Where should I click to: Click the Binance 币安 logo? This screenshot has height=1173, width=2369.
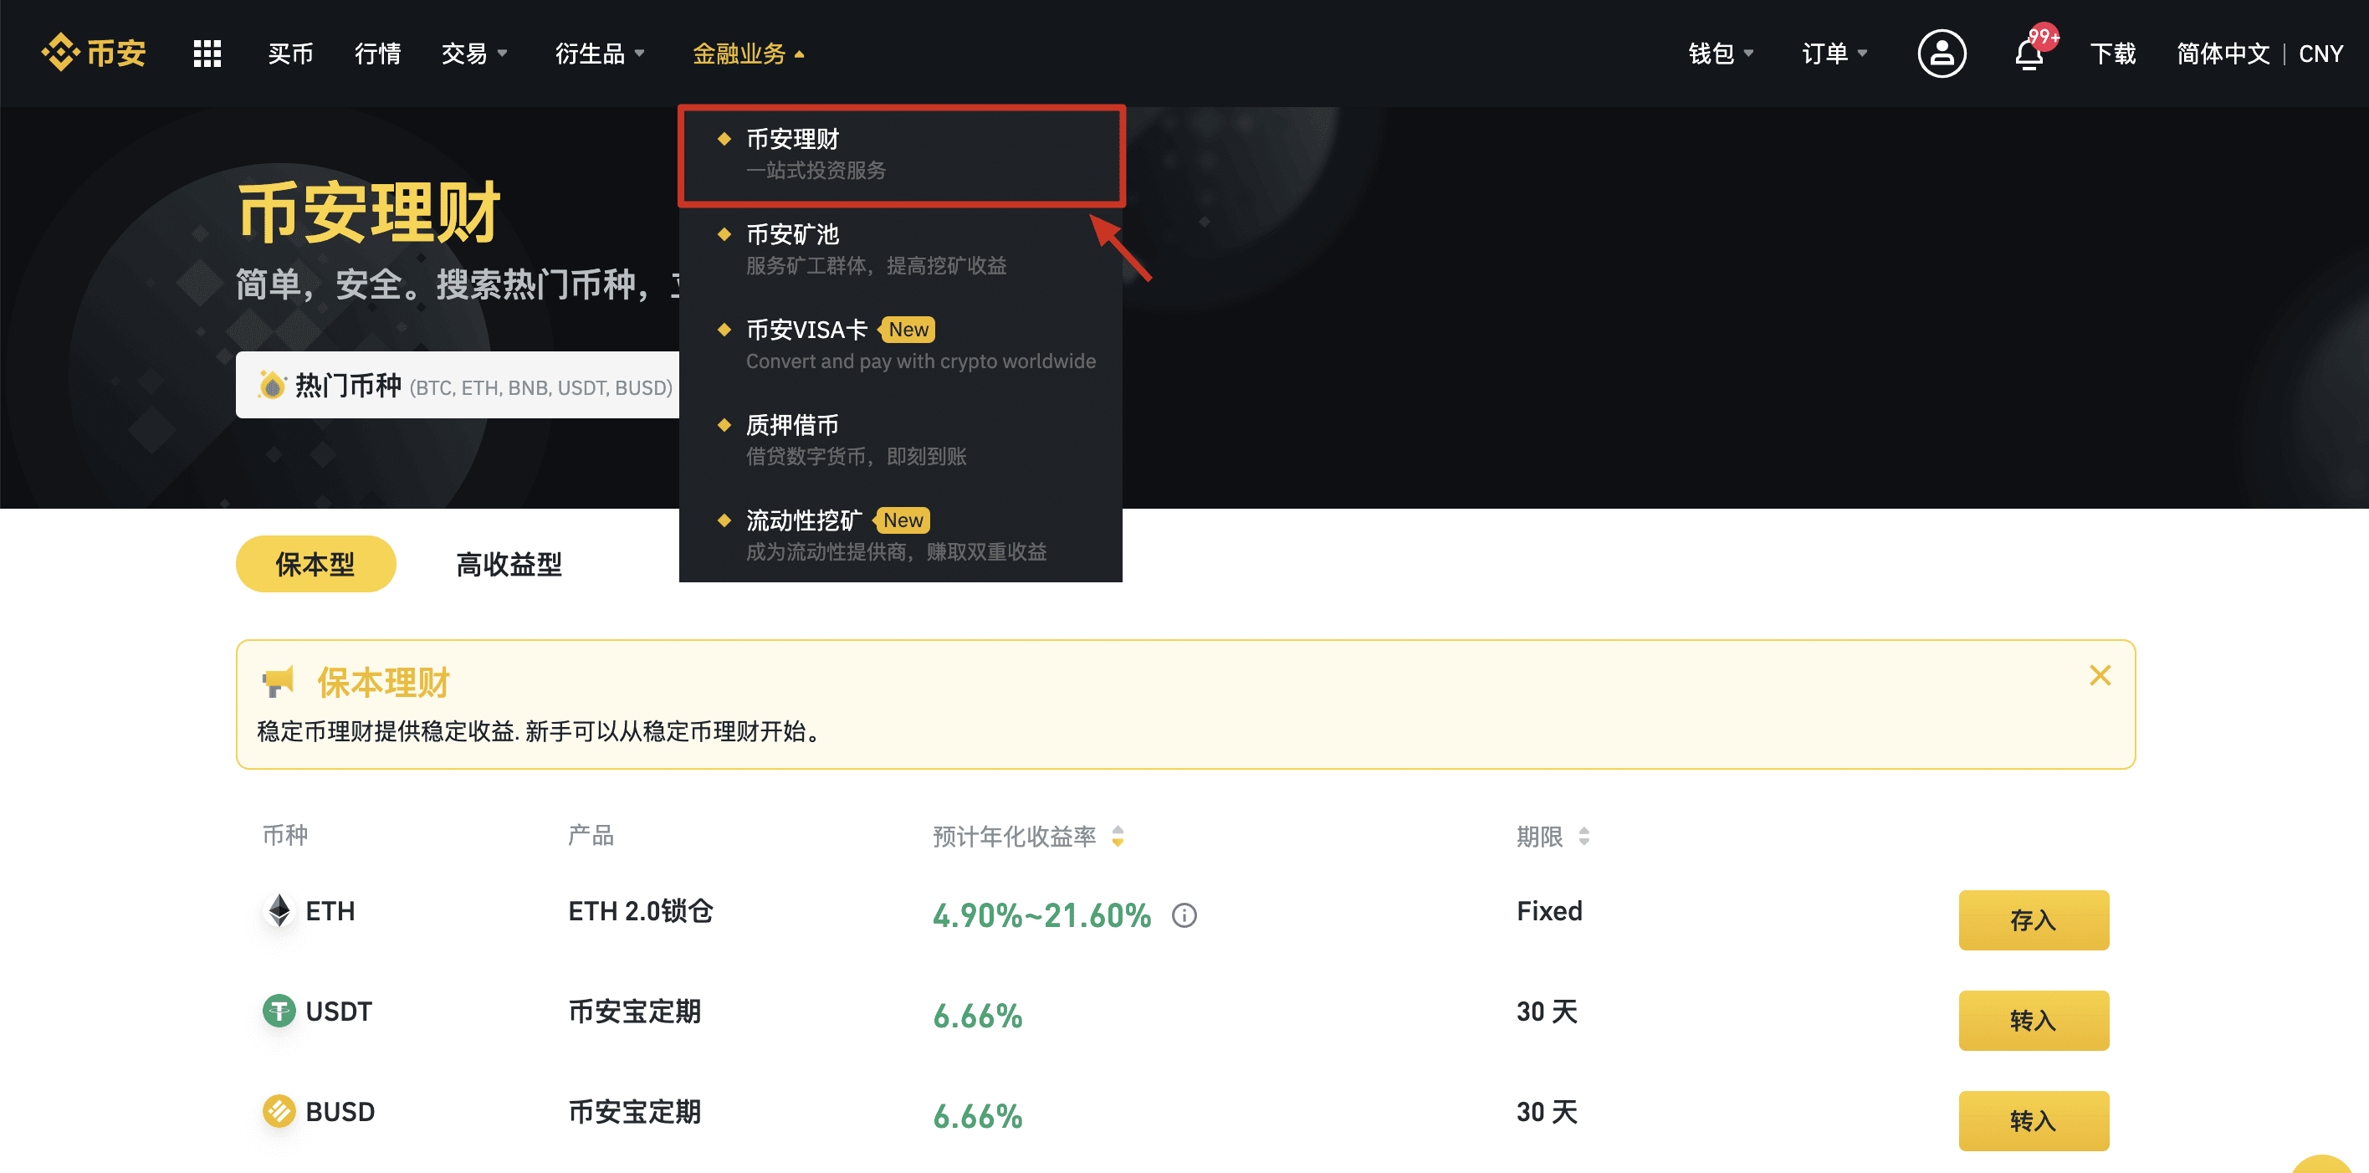[94, 54]
